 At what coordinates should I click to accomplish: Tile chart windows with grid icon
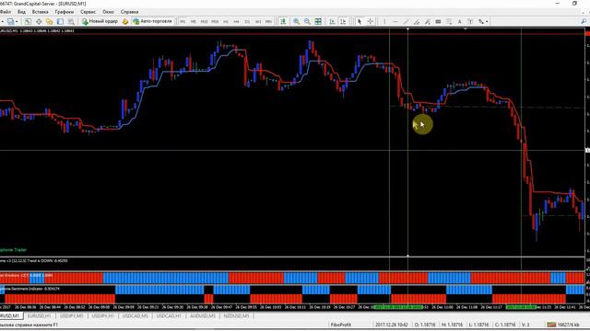point(318,22)
